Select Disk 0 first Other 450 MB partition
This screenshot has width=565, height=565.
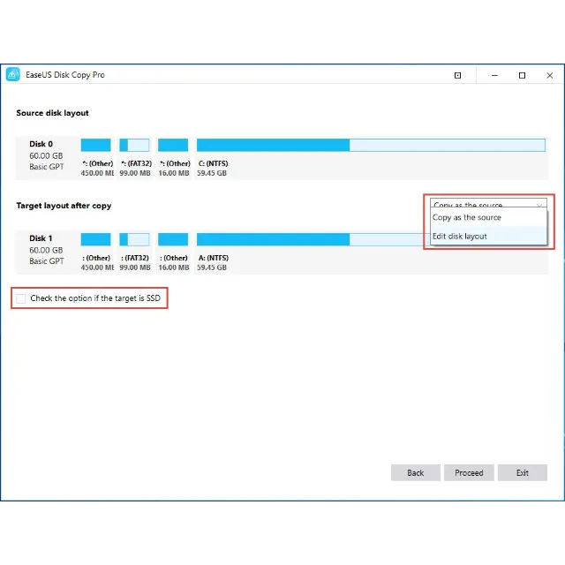pyautogui.click(x=96, y=146)
